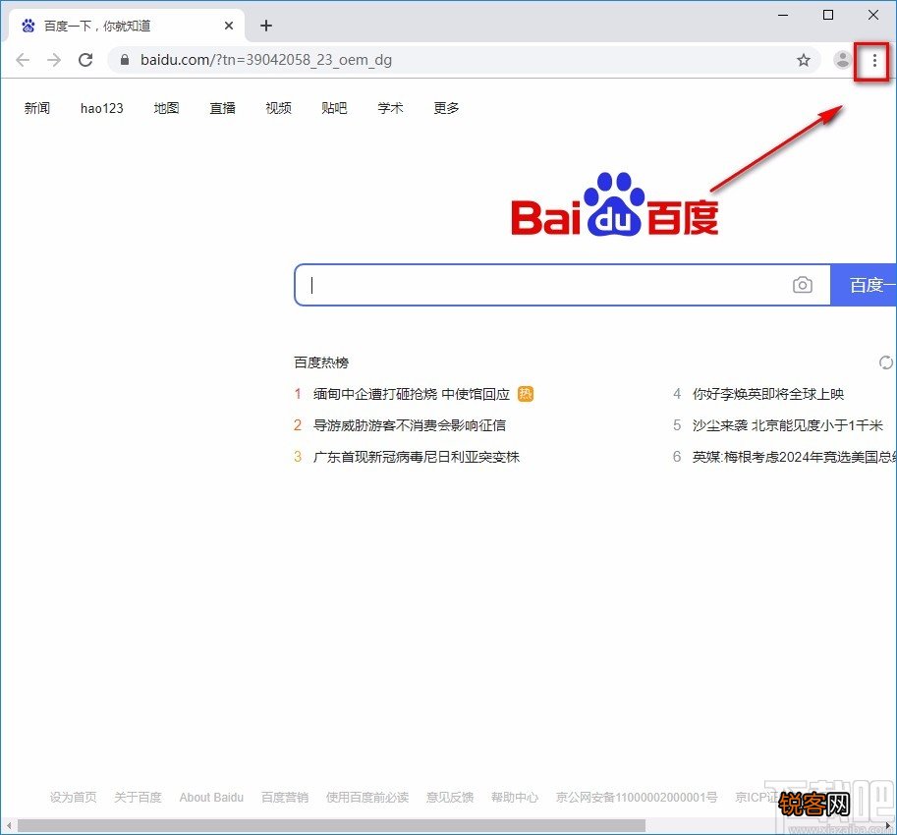Viewport: 897px width, 835px height.
Task: Open a new tab with plus button
Action: pyautogui.click(x=266, y=26)
